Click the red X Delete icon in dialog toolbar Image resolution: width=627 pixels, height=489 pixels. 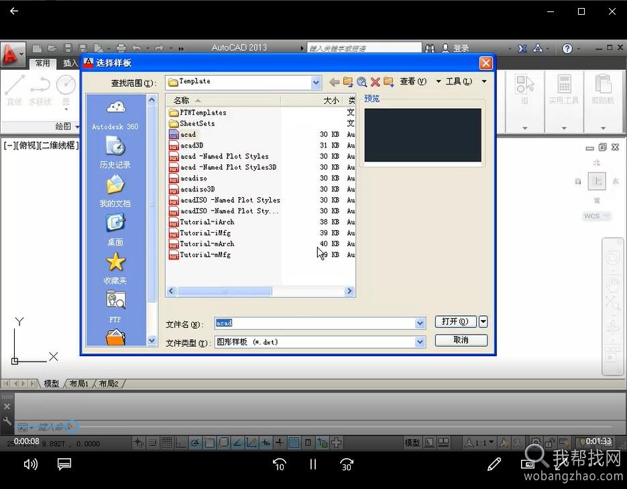[375, 82]
